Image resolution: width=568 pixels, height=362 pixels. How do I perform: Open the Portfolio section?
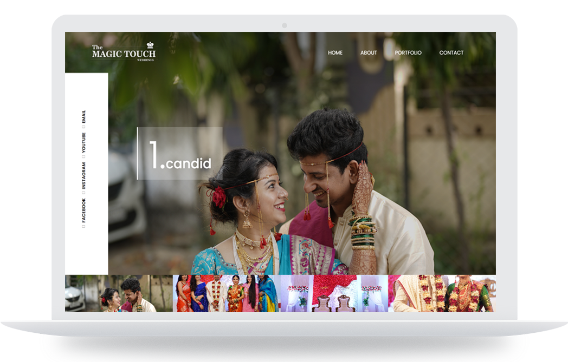point(408,53)
